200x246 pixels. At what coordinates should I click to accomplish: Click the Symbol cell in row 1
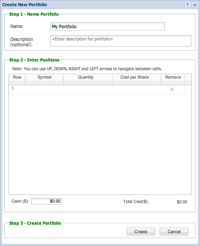[x=44, y=90]
